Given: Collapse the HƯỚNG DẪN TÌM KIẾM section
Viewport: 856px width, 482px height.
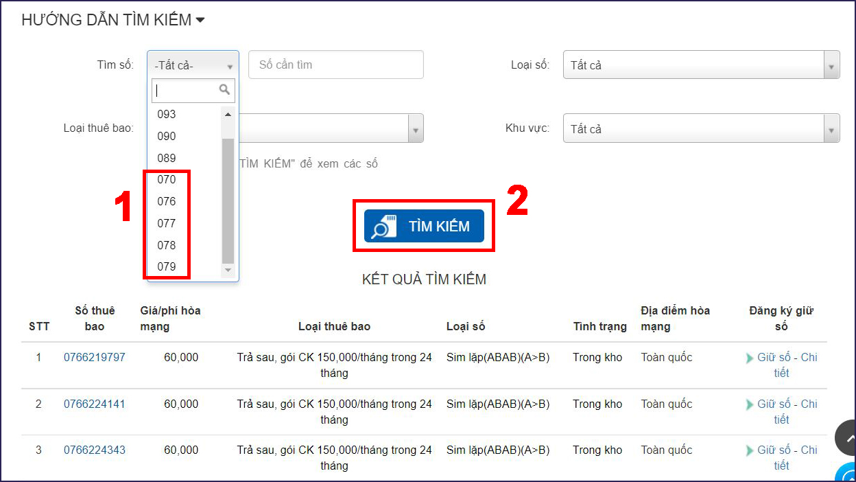Looking at the screenshot, I should [199, 20].
